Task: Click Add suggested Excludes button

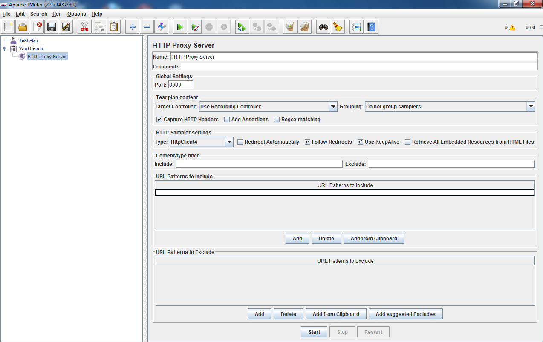Action: [406, 314]
